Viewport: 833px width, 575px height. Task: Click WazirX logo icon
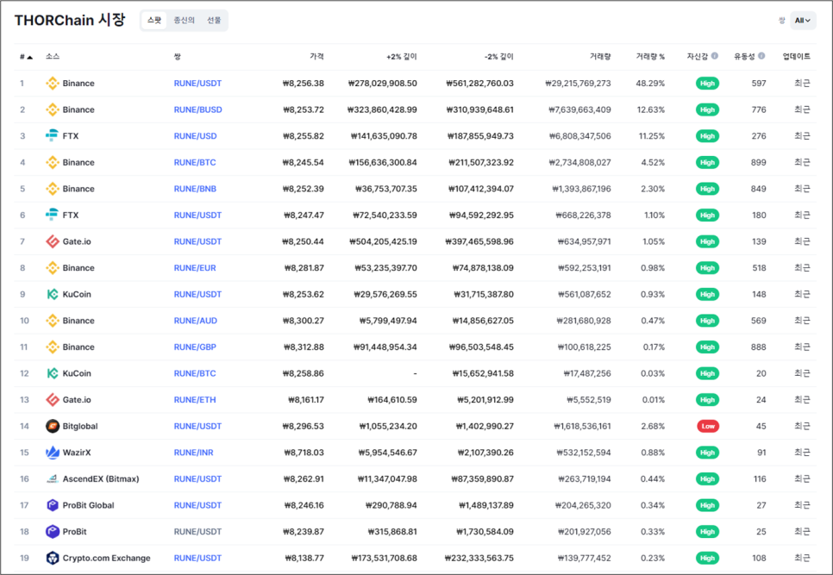click(52, 453)
